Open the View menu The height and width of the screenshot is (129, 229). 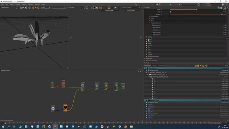pos(12,4)
